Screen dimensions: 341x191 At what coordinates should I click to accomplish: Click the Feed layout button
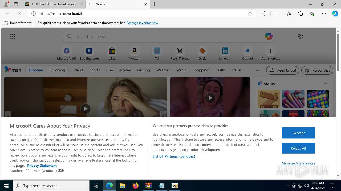283,70
